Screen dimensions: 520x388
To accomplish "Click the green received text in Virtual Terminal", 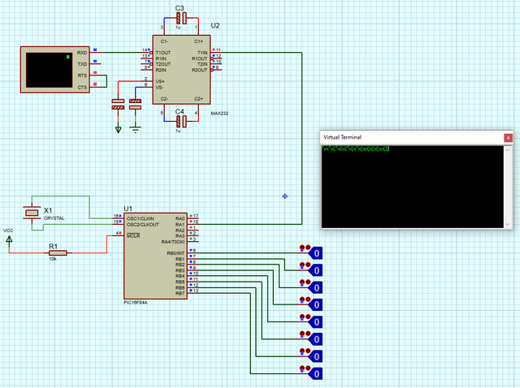I will (355, 149).
